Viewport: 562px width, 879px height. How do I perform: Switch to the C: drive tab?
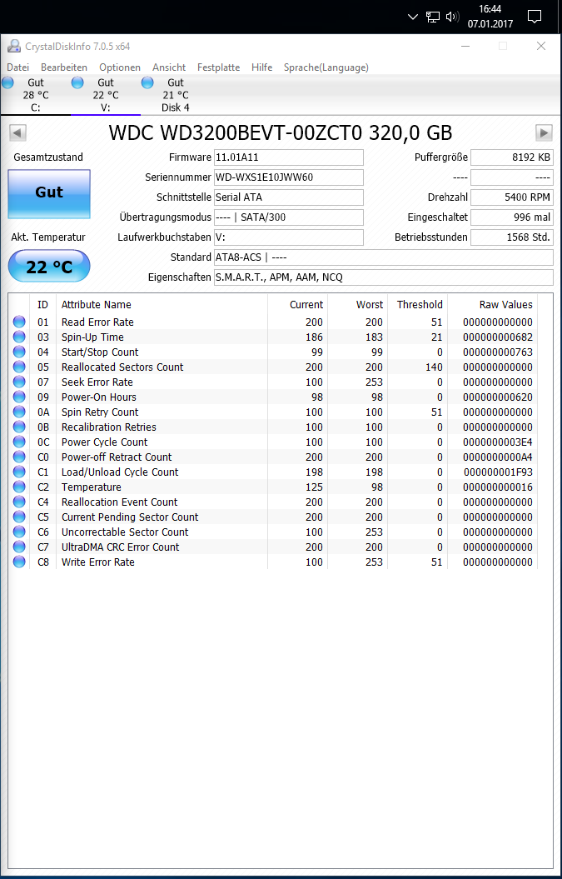pyautogui.click(x=35, y=95)
